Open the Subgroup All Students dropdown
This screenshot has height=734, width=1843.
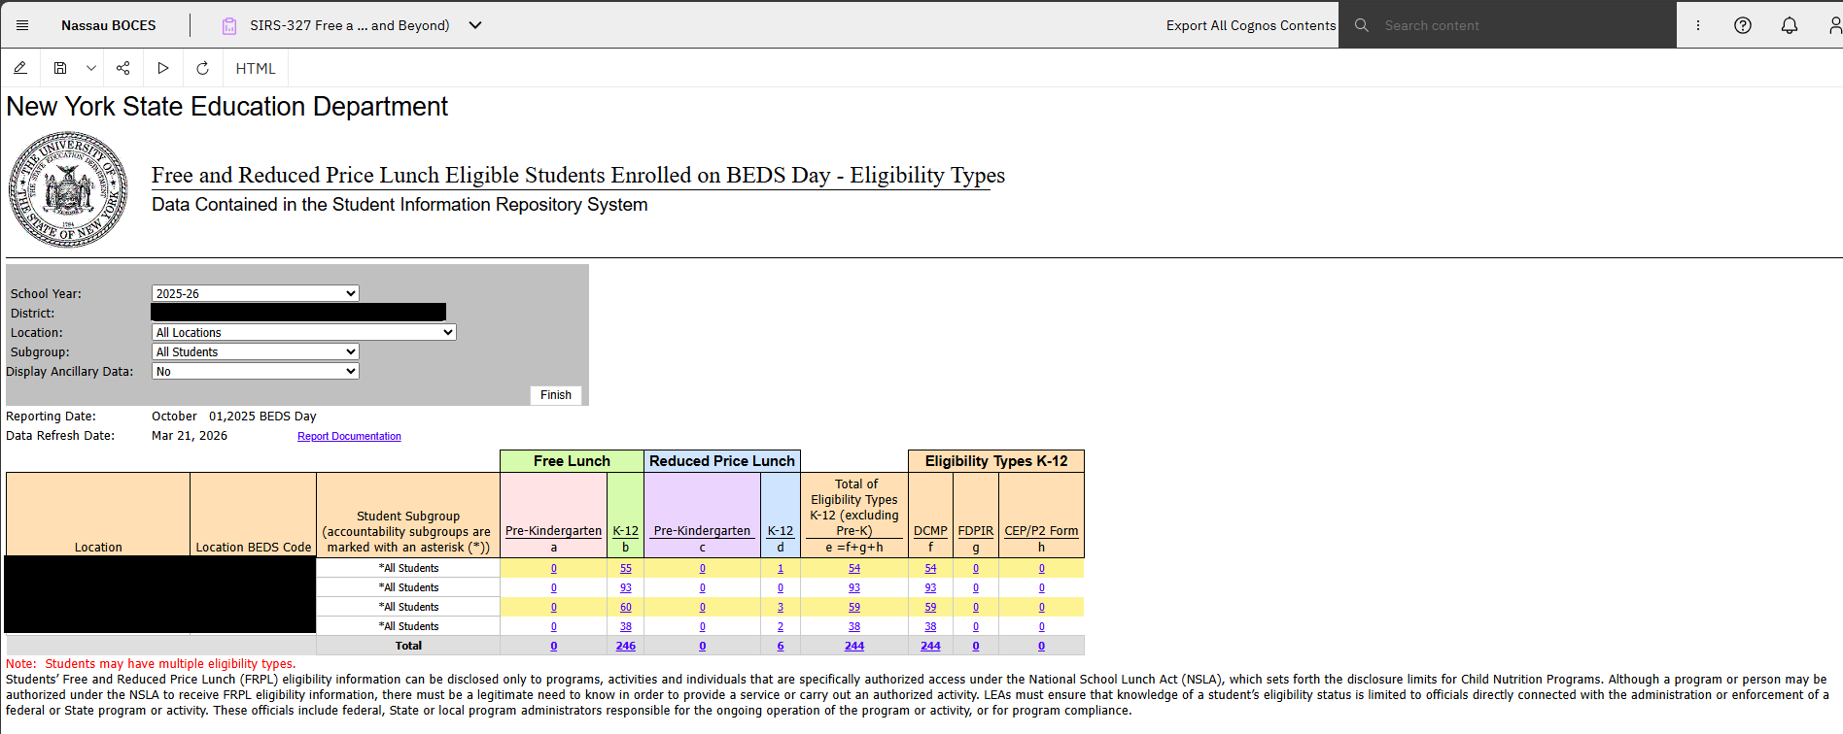pos(256,351)
